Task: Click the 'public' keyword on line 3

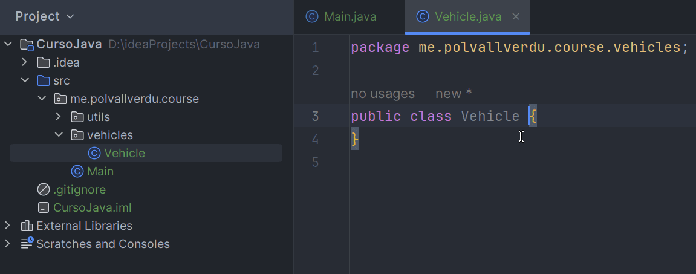Action: tap(376, 116)
